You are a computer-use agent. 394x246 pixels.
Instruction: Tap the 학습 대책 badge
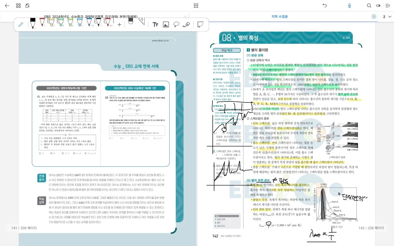(41, 201)
